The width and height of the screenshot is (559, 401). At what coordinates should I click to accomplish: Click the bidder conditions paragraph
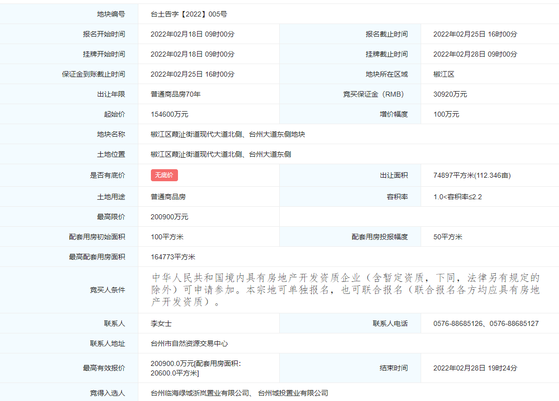point(345,289)
